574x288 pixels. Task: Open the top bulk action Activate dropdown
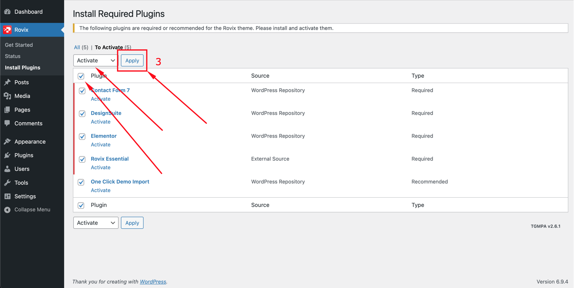tap(96, 60)
